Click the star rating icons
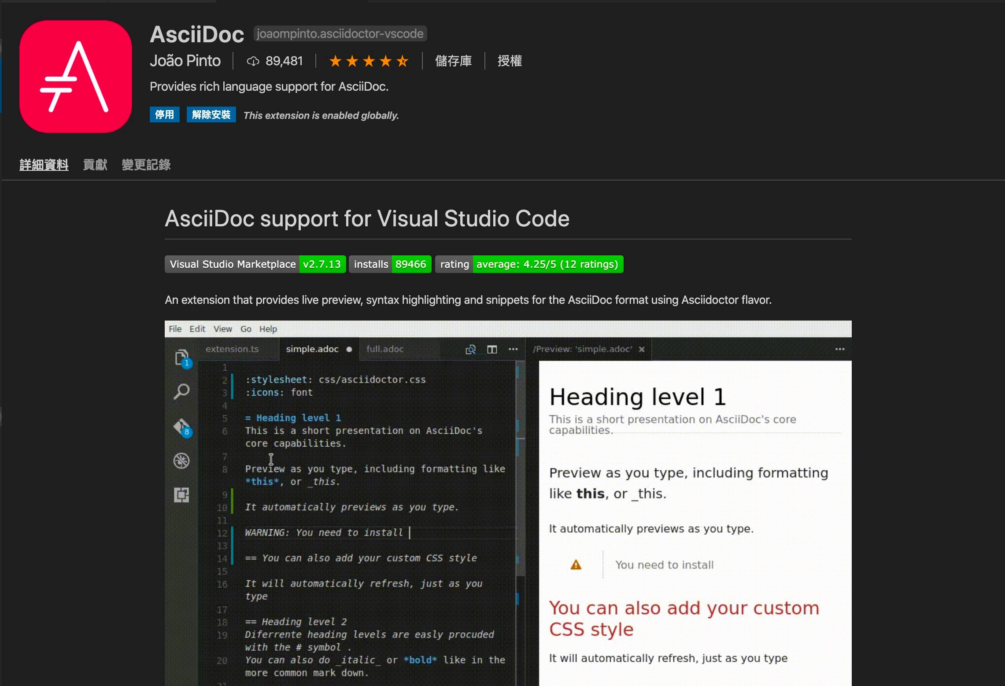This screenshot has height=686, width=1005. point(369,61)
